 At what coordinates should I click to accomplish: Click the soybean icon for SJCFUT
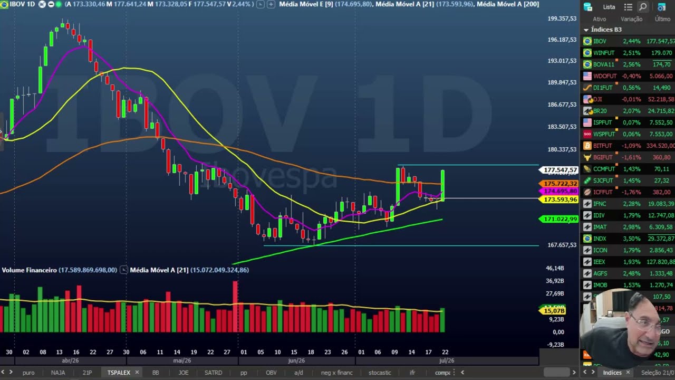coord(587,180)
